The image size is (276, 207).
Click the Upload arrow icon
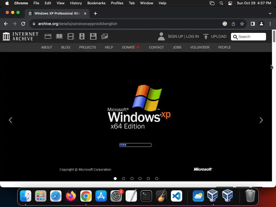[x=206, y=36]
